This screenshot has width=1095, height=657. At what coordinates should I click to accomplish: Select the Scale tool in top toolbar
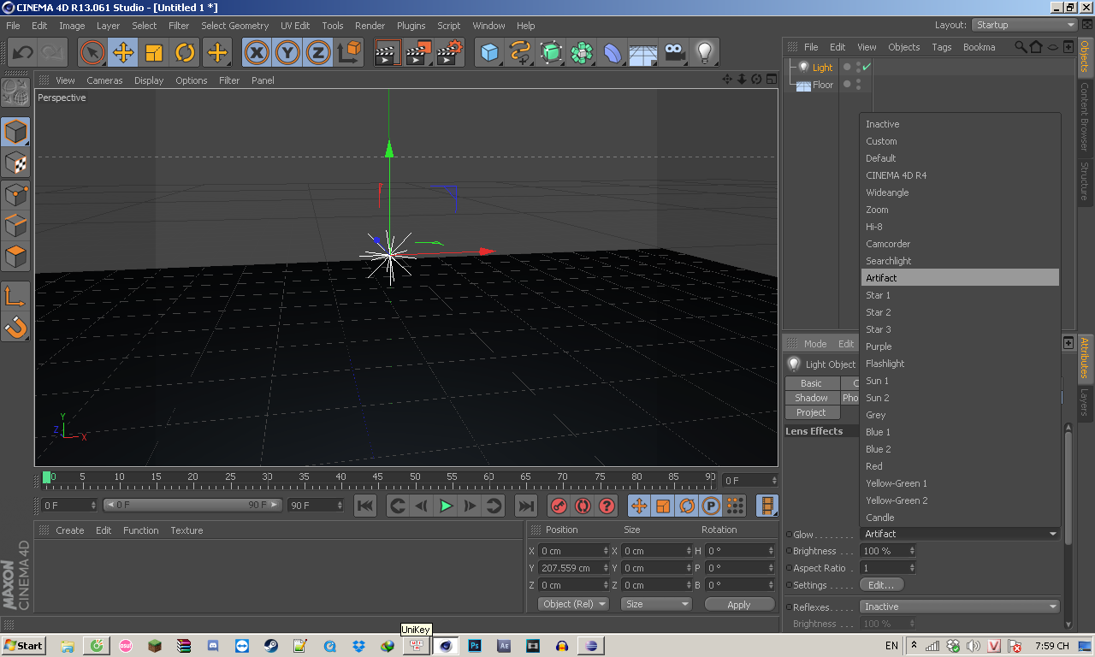(154, 53)
